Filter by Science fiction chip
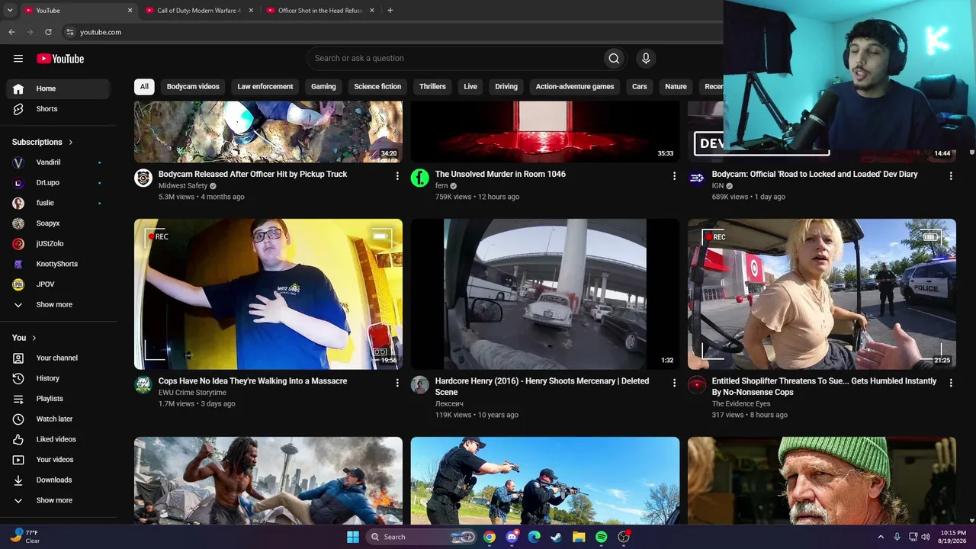 coord(377,87)
